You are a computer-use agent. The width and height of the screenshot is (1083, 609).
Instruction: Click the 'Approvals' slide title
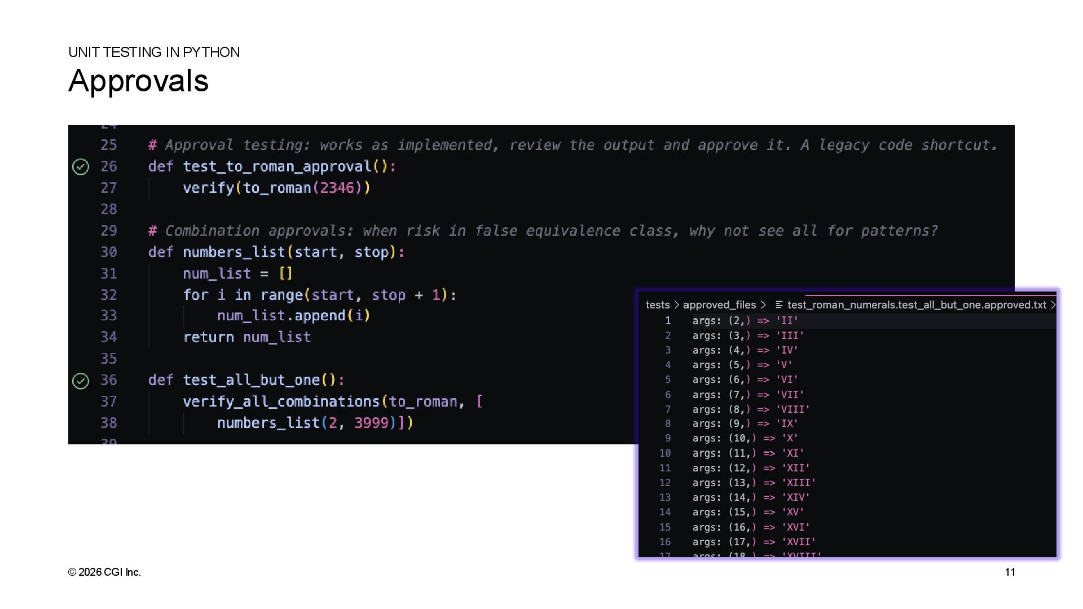click(138, 81)
